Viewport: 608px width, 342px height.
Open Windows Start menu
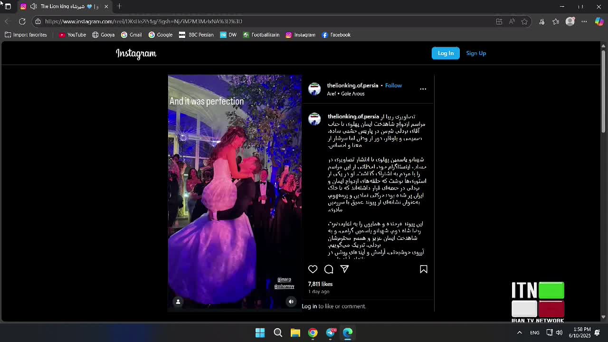tap(260, 332)
